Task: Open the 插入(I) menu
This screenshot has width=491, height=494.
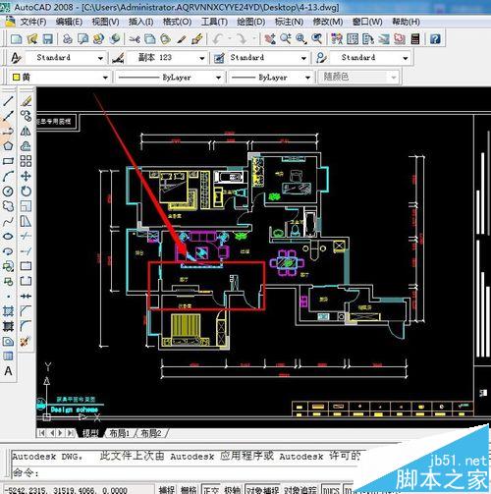Action: (x=140, y=22)
